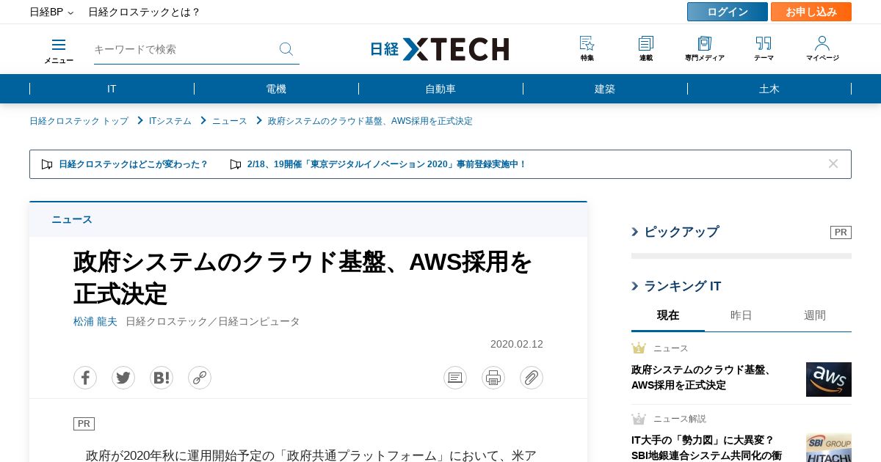The image size is (881, 462).
Task: Open 日経クロステックはどこが変わった？ notice
Action: coord(134,164)
